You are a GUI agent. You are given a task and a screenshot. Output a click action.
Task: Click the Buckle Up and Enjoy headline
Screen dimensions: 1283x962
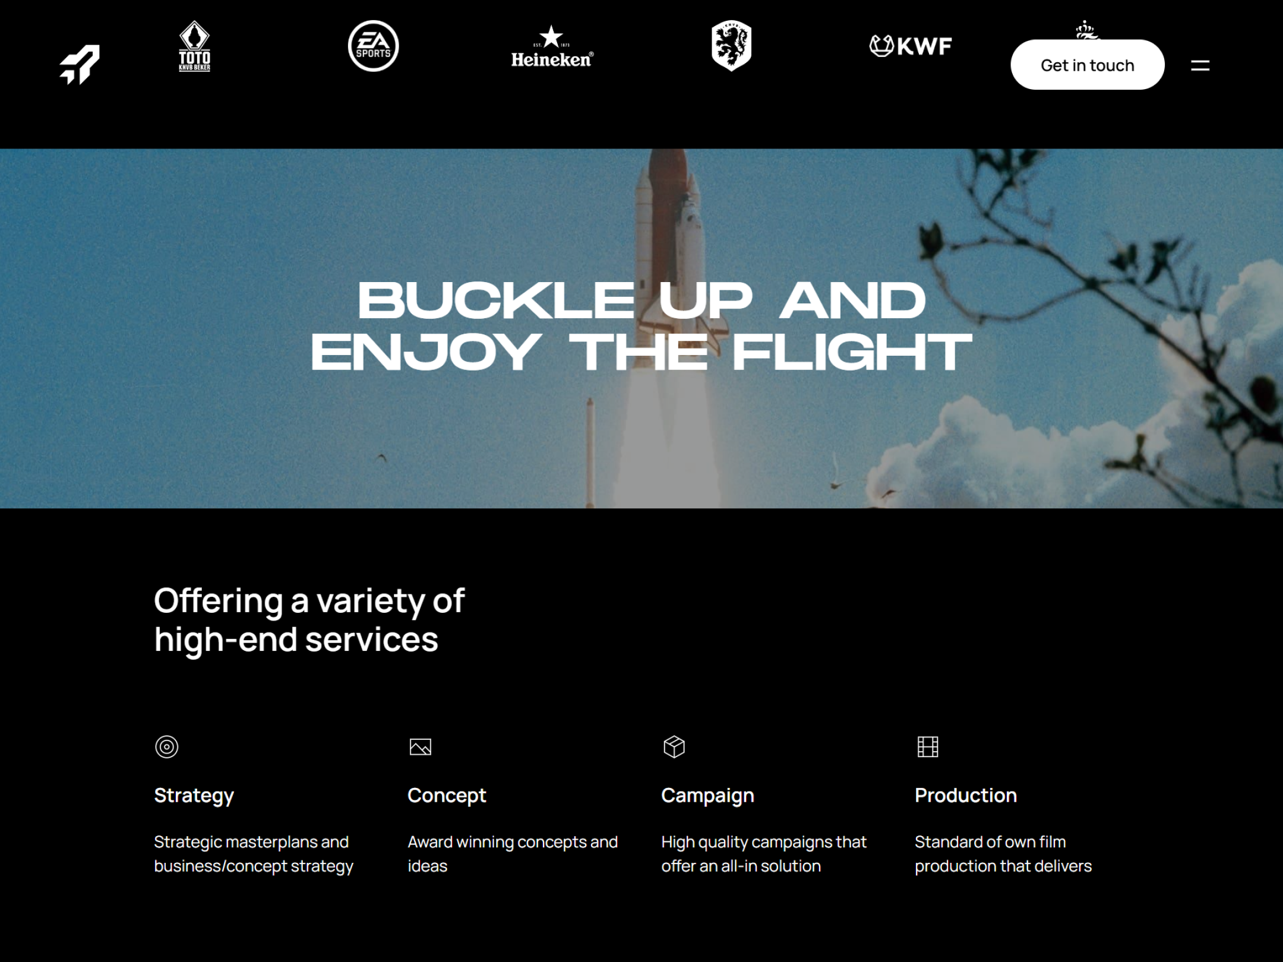click(641, 326)
